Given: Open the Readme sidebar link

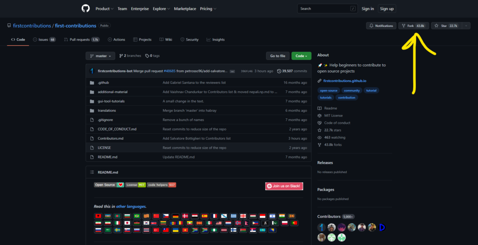Looking at the screenshot, I should (327, 109).
